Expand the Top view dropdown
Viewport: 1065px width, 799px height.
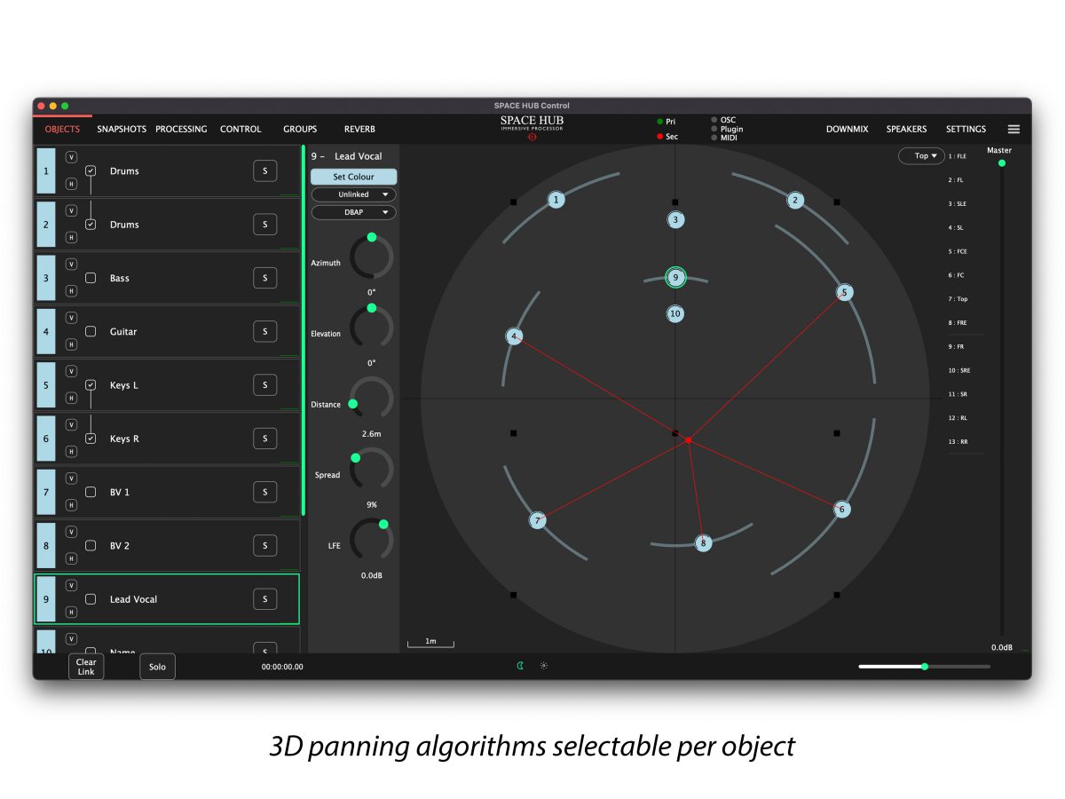(x=921, y=156)
